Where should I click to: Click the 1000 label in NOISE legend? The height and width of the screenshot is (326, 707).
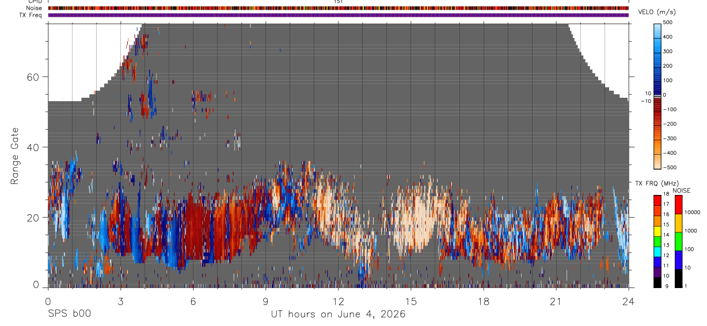691,231
